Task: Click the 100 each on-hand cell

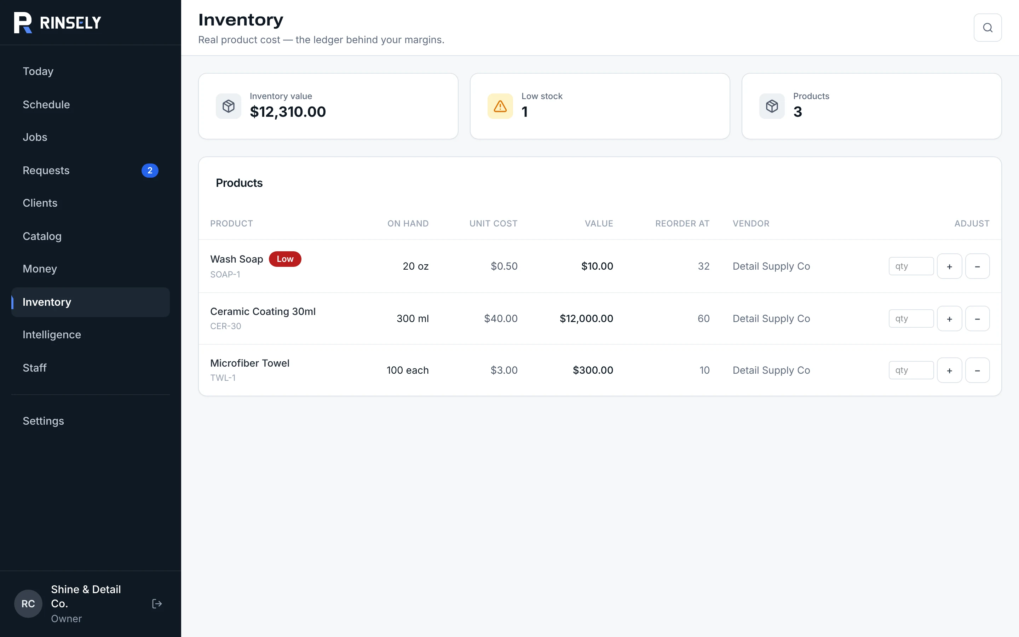Action: point(408,370)
